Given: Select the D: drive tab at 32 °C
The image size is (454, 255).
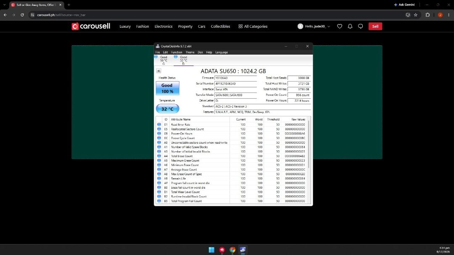Looking at the screenshot, I should click(x=184, y=60).
